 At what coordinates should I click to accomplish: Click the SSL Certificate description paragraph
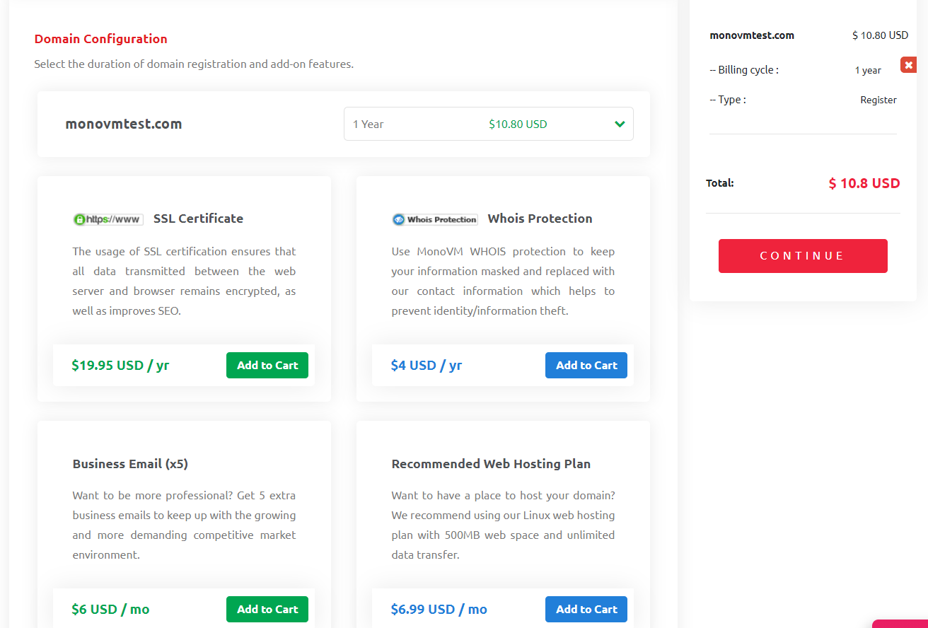[184, 281]
